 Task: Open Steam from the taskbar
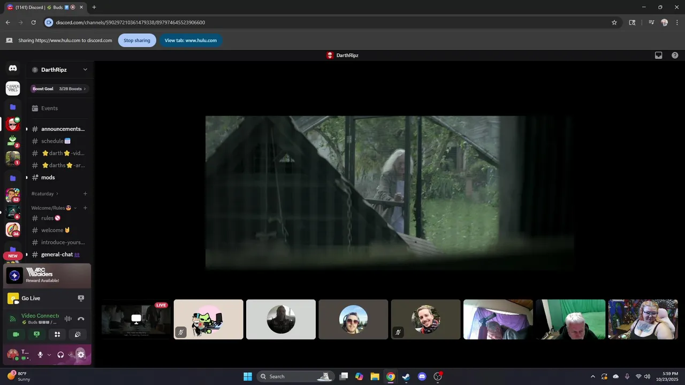click(406, 376)
